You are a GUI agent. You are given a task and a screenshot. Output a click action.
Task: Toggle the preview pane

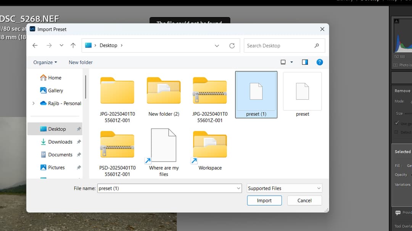[305, 62]
